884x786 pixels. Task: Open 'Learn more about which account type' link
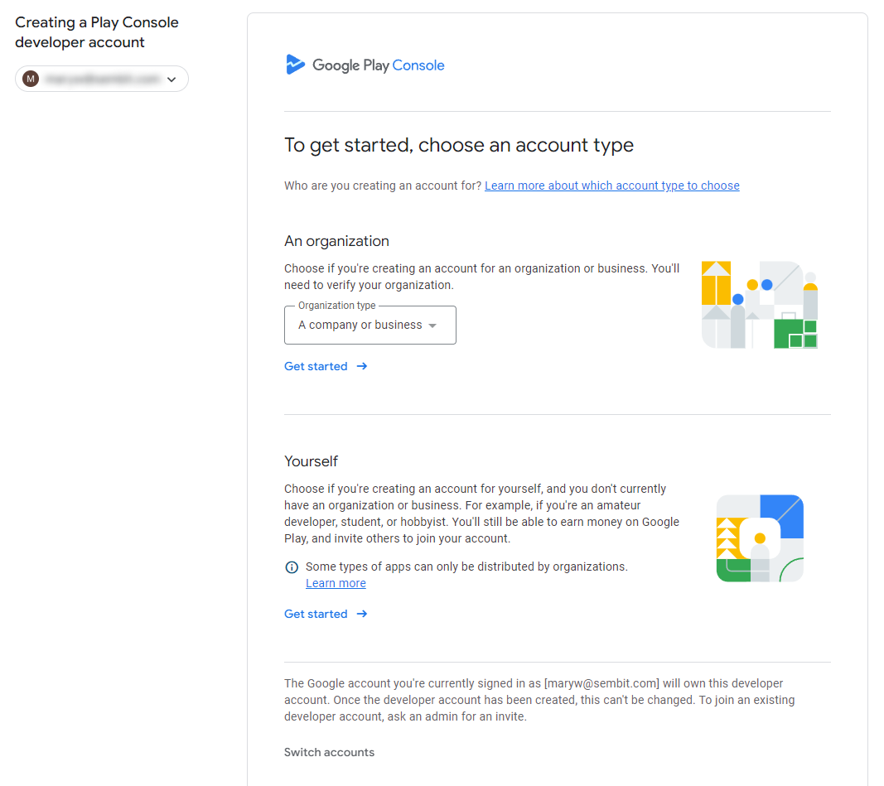pyautogui.click(x=611, y=186)
